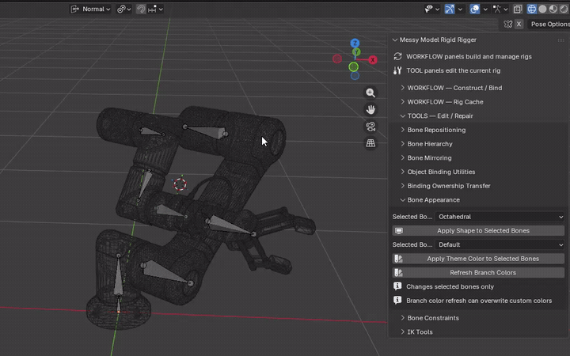Open the Normal orientation dropdown
This screenshot has height=356, width=570.
coord(90,9)
